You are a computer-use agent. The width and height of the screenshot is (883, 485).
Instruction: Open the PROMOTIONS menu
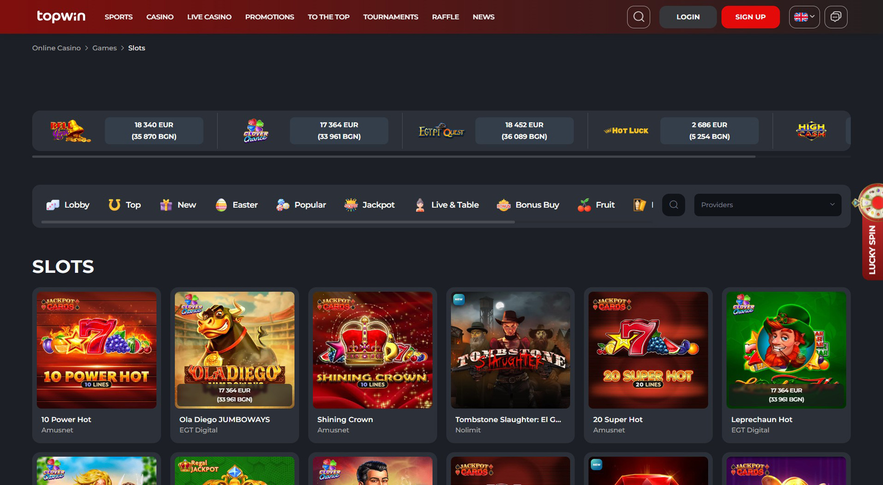click(x=270, y=17)
